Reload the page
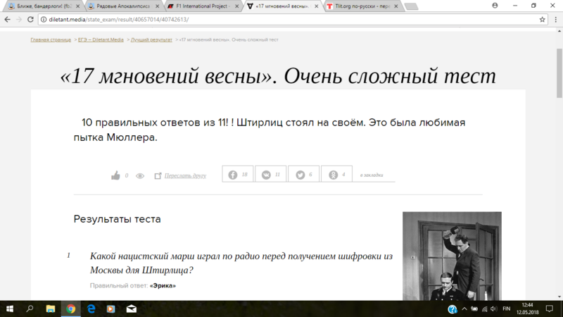This screenshot has width=563, height=317. pyautogui.click(x=30, y=20)
